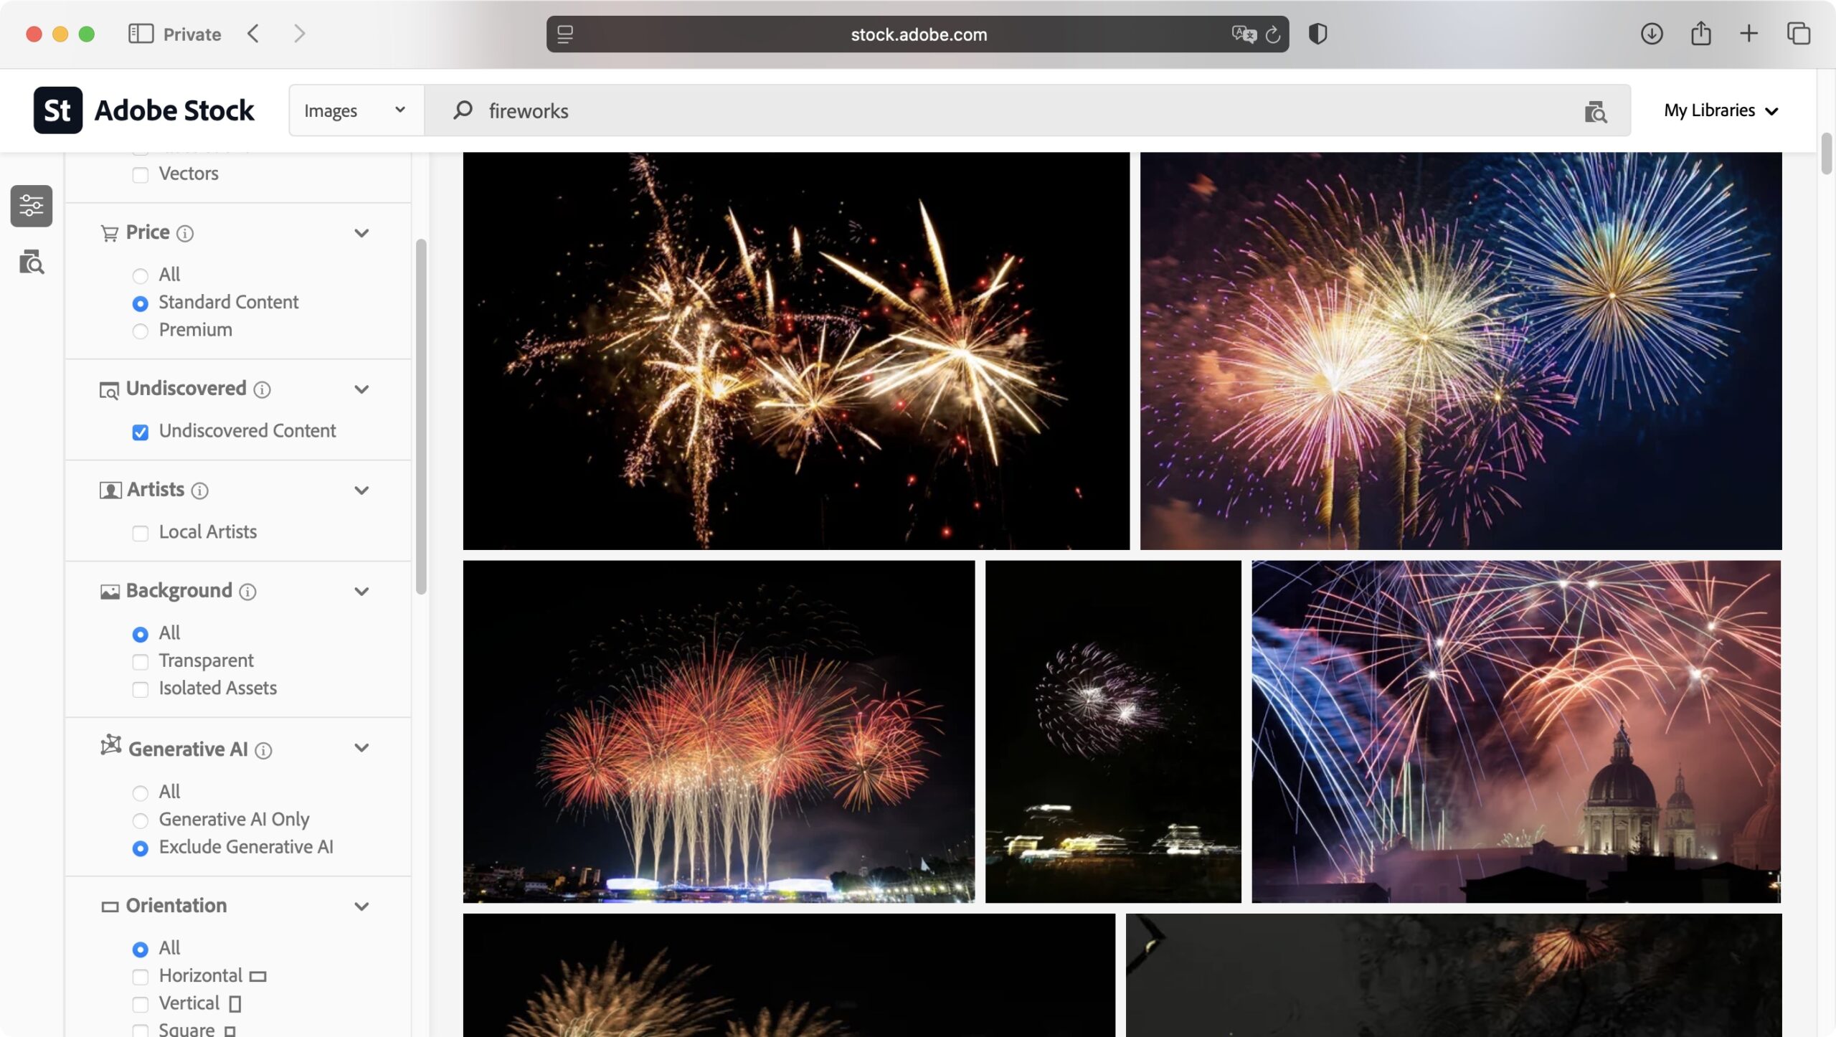Image resolution: width=1836 pixels, height=1037 pixels.
Task: Click the Safari share icon
Action: [1700, 34]
